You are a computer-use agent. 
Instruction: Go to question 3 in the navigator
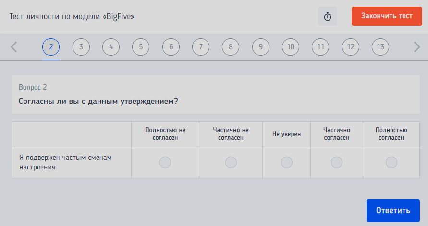click(x=81, y=47)
